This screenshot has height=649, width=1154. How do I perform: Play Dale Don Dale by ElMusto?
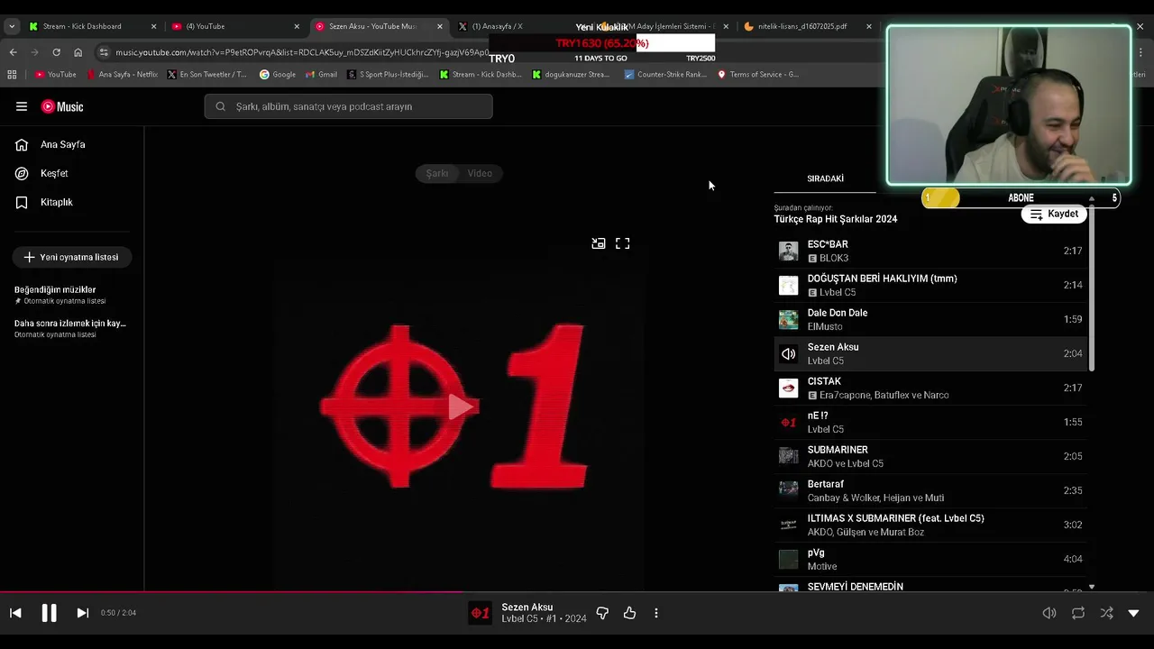pyautogui.click(x=930, y=319)
